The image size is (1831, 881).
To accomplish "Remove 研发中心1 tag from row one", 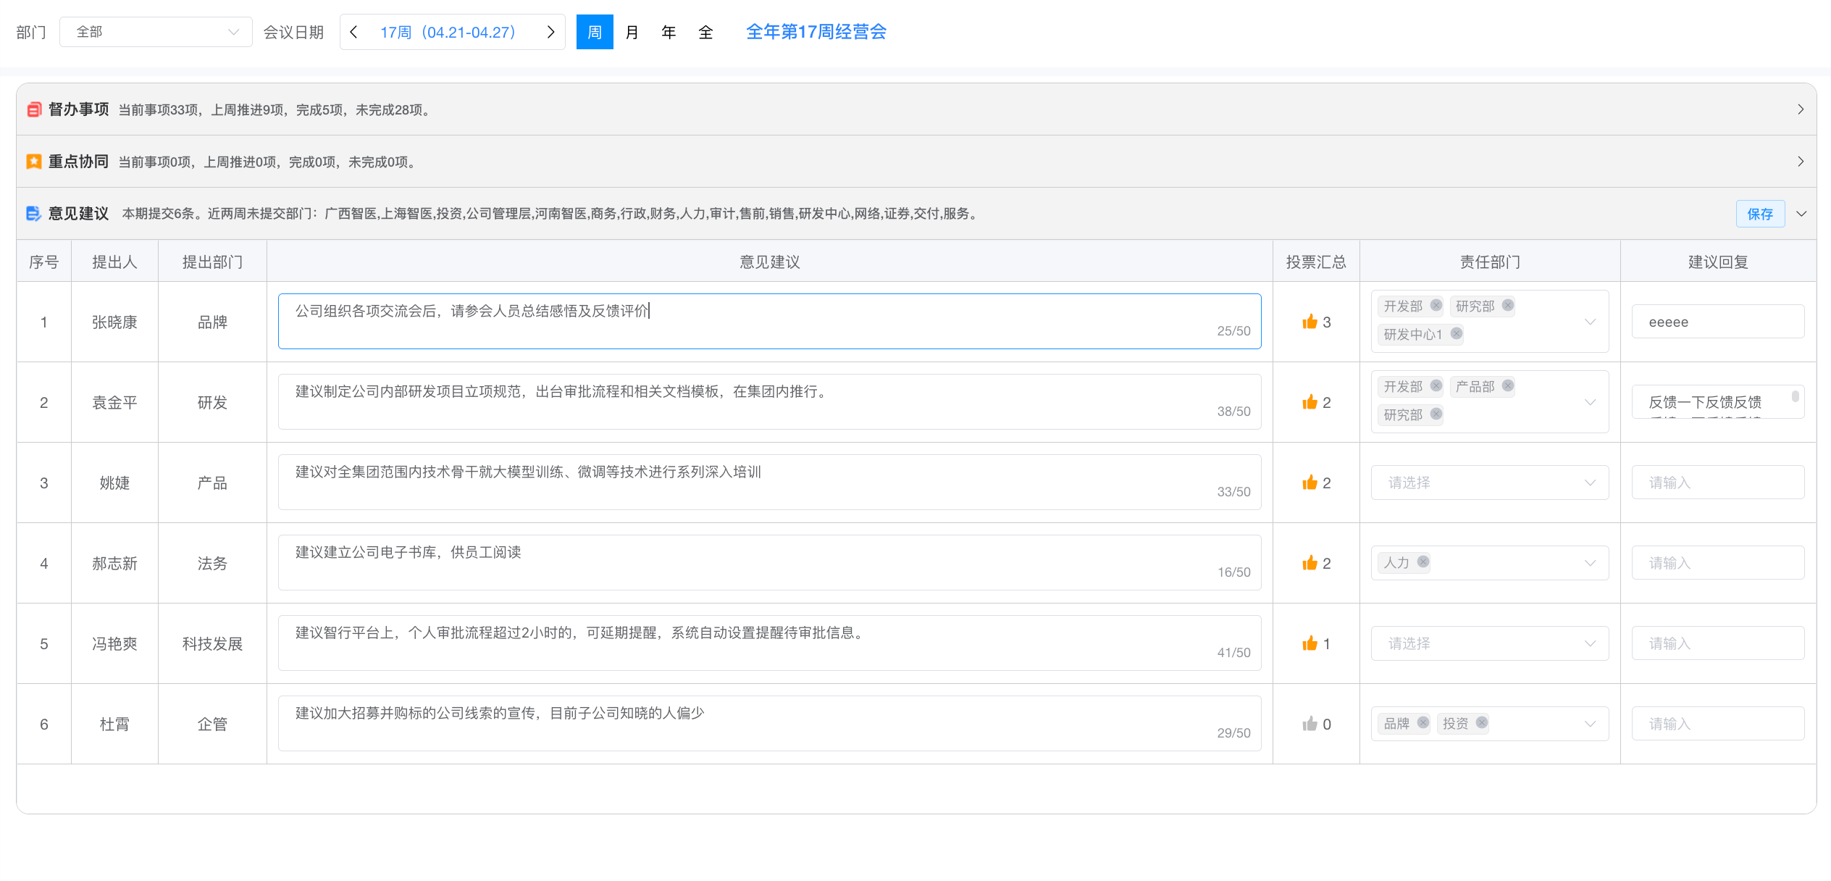I will (1457, 333).
